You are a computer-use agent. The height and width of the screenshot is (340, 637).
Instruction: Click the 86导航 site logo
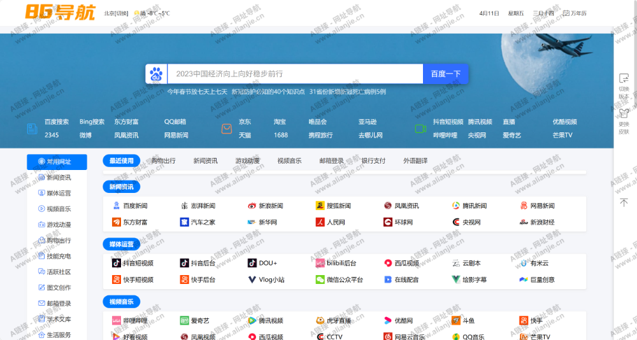click(60, 13)
